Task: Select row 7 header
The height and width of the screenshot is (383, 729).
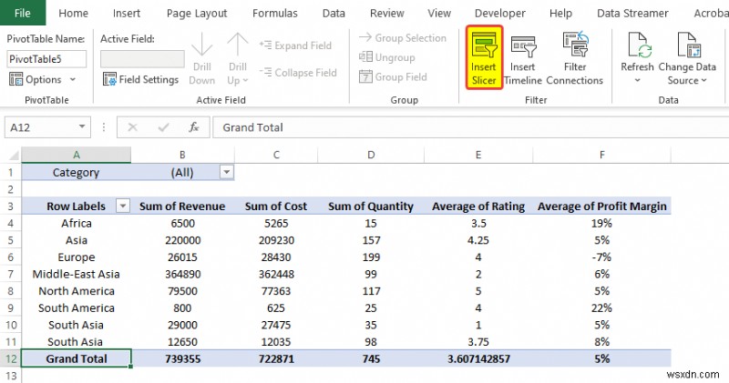Action: (x=11, y=274)
